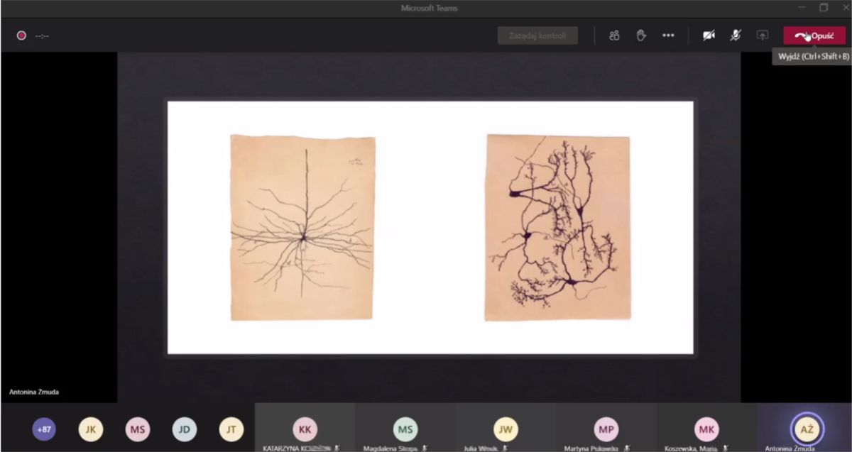Click Magdalena's green MS participant tile
This screenshot has height=452, width=852.
pos(405,429)
